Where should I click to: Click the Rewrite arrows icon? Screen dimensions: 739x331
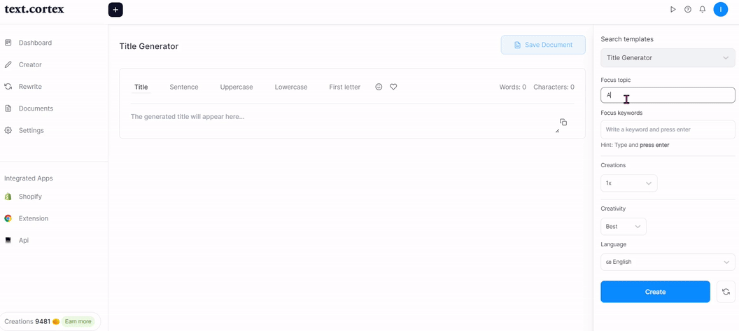(x=8, y=87)
